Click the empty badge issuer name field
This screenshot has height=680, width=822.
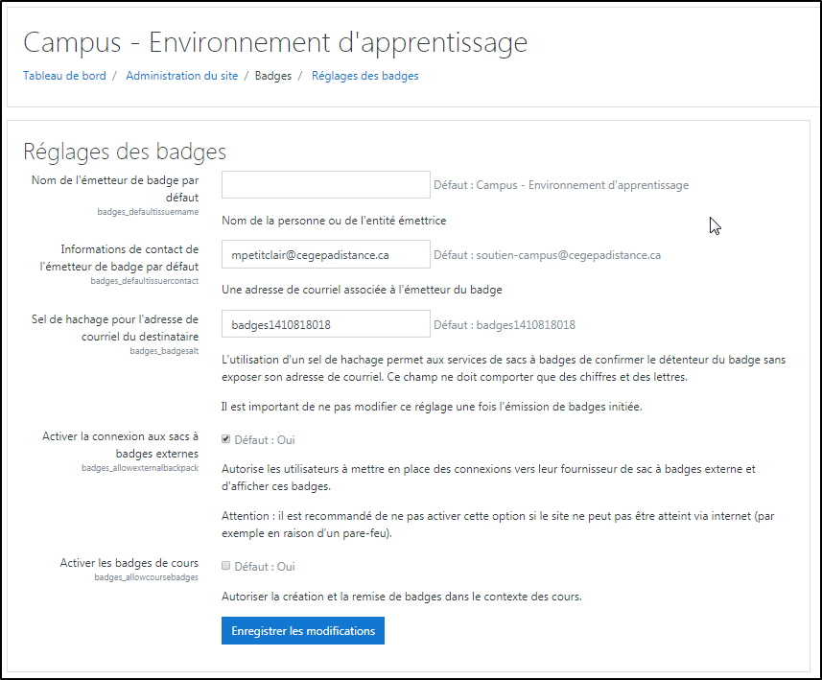325,185
